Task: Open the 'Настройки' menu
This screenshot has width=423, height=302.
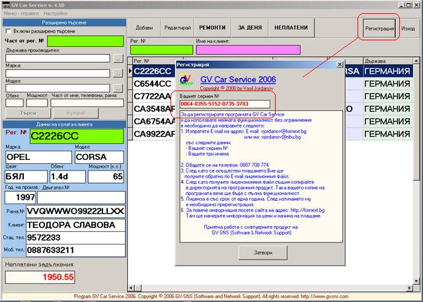Action: tap(56, 13)
